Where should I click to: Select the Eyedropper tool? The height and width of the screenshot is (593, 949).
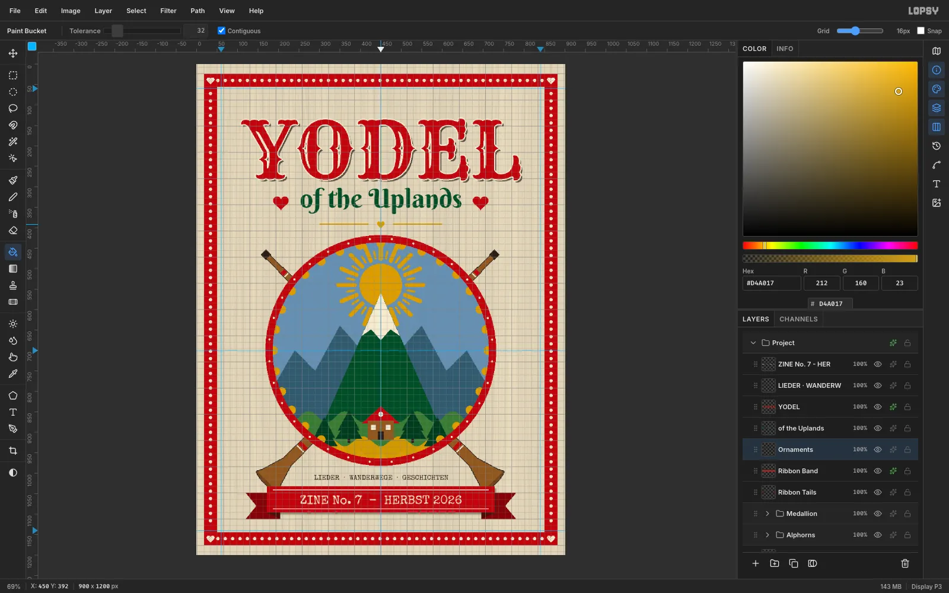tap(13, 374)
